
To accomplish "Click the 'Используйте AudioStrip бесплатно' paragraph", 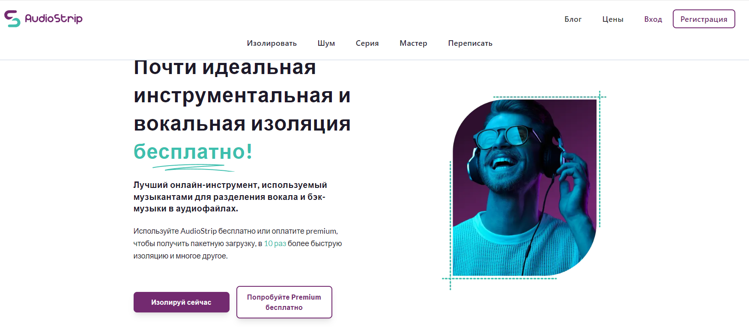I will pyautogui.click(x=238, y=244).
